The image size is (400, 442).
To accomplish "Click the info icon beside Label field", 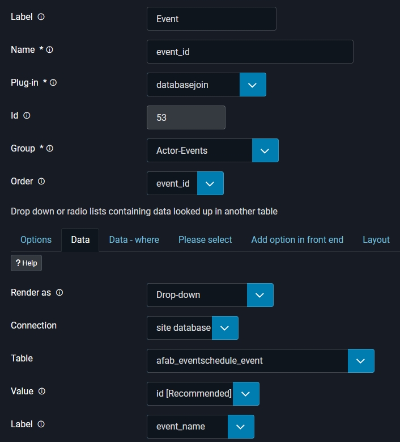I will coord(41,17).
